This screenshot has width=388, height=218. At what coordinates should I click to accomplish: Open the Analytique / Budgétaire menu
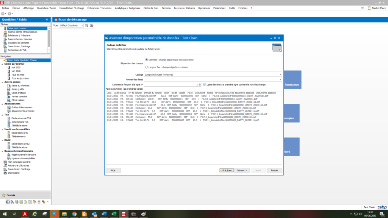tap(127, 8)
